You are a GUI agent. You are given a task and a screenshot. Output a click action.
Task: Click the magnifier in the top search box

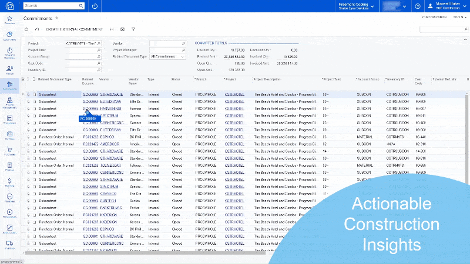[81, 6]
